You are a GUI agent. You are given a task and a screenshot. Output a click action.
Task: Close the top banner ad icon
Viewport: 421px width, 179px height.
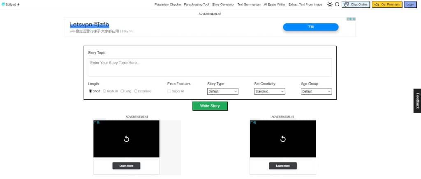coord(354,19)
